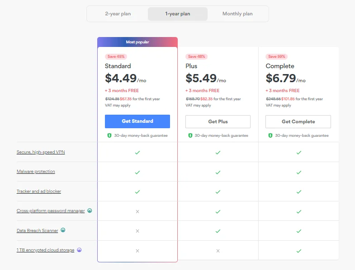Click Standard's checkmark for Secure, high-speed VPN
Viewport: 355px width, 270px height.
click(137, 153)
